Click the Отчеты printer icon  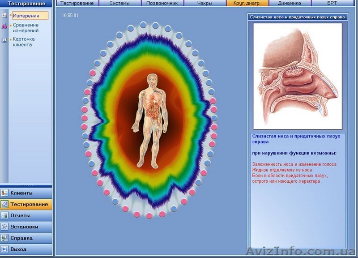4,215
